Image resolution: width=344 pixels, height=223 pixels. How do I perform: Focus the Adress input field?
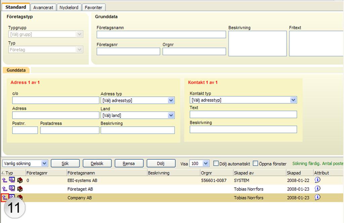56,115
